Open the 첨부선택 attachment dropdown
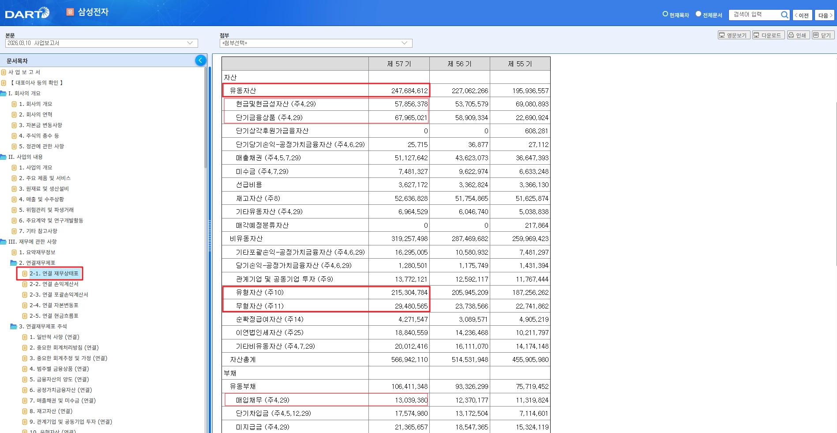Image resolution: width=837 pixels, height=433 pixels. [315, 43]
